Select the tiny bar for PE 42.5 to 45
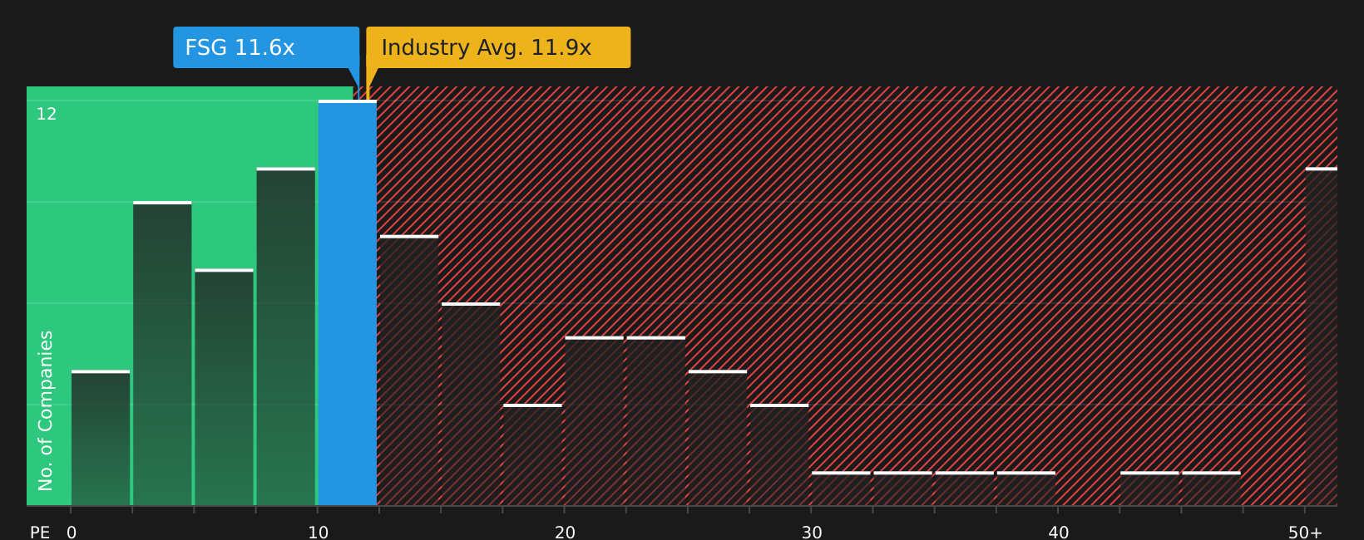Viewport: 1364px width, 540px height. click(x=1149, y=488)
